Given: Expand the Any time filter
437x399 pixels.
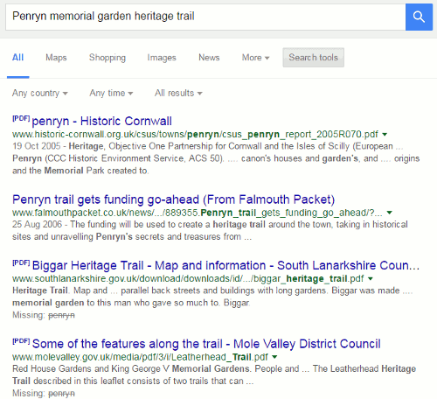Looking at the screenshot, I should tap(111, 93).
